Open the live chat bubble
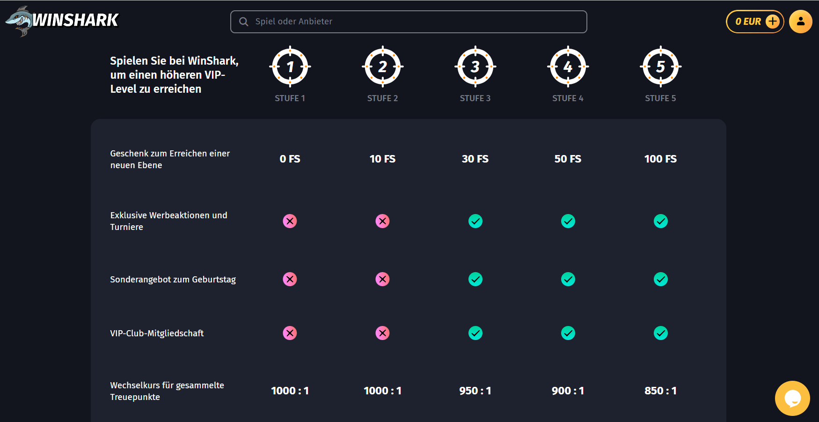Image resolution: width=819 pixels, height=422 pixels. (x=792, y=398)
